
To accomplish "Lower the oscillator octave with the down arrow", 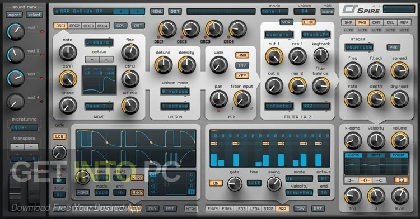I will [x=92, y=60].
